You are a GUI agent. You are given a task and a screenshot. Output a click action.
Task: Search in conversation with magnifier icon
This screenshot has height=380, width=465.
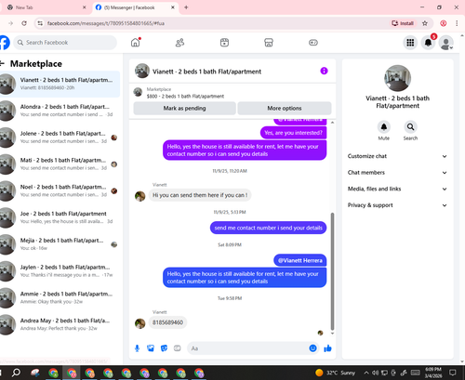coord(410,126)
